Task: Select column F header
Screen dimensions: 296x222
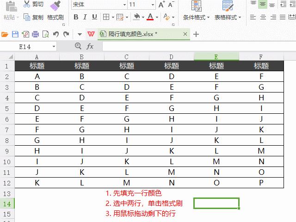Action: [261, 57]
